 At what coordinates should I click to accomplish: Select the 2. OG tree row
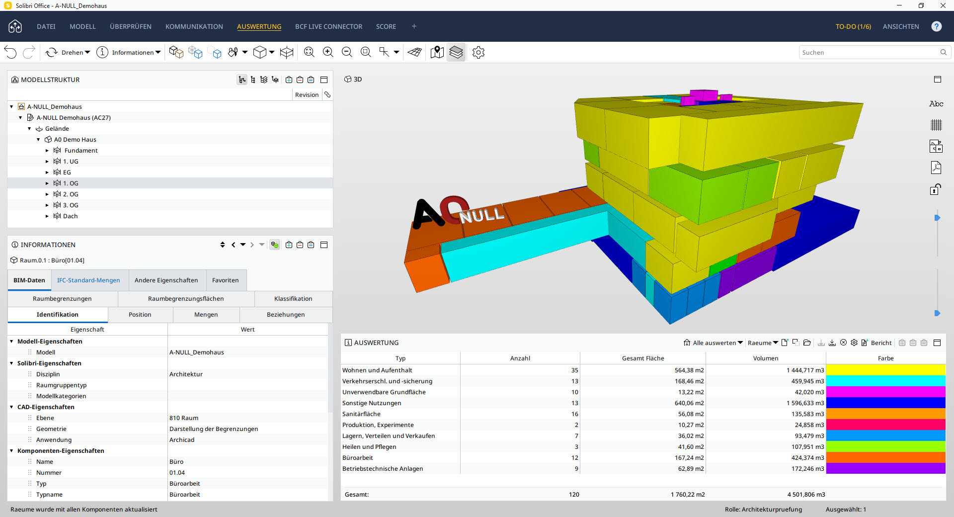[170, 194]
